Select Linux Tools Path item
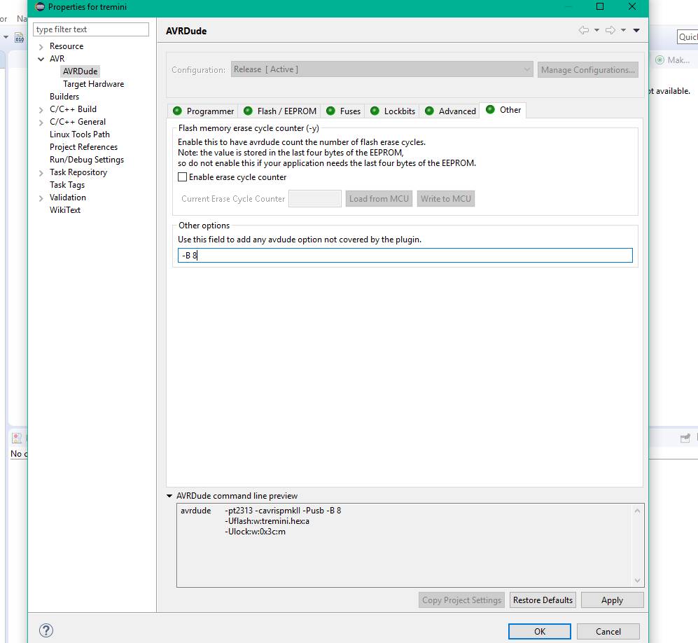This screenshot has width=698, height=643. (80, 134)
